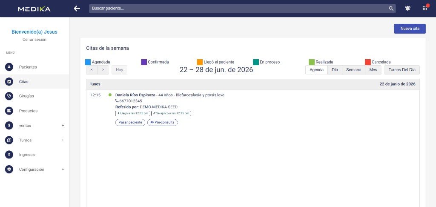The height and width of the screenshot is (207, 436).
Task: Open Pre-consulta for Daniela
Action: (162, 122)
